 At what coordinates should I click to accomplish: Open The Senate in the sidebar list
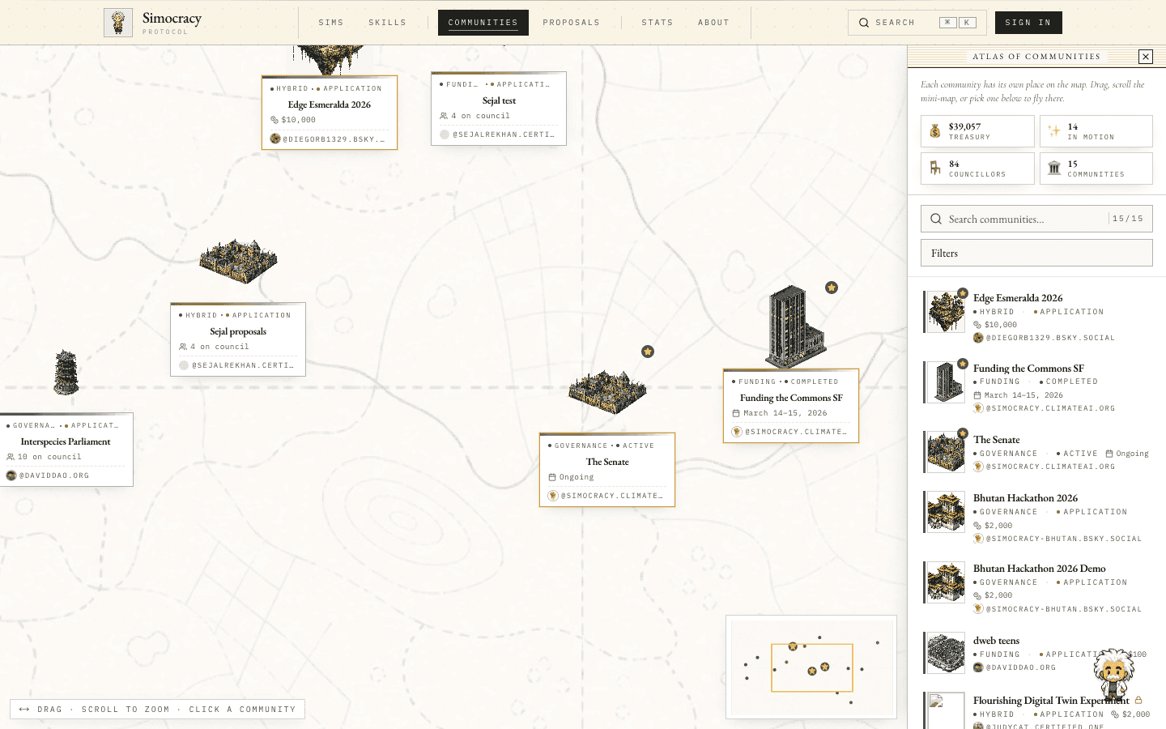pyautogui.click(x=1036, y=454)
